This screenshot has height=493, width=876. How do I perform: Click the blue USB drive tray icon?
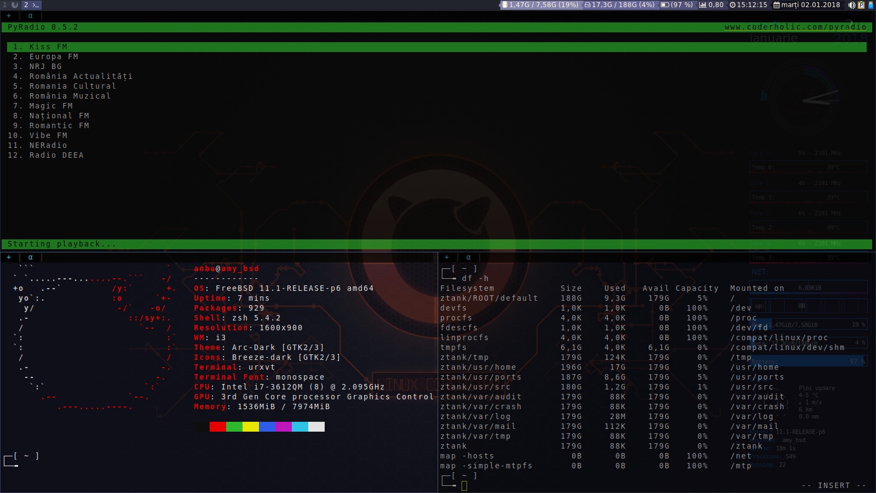pyautogui.click(x=871, y=5)
